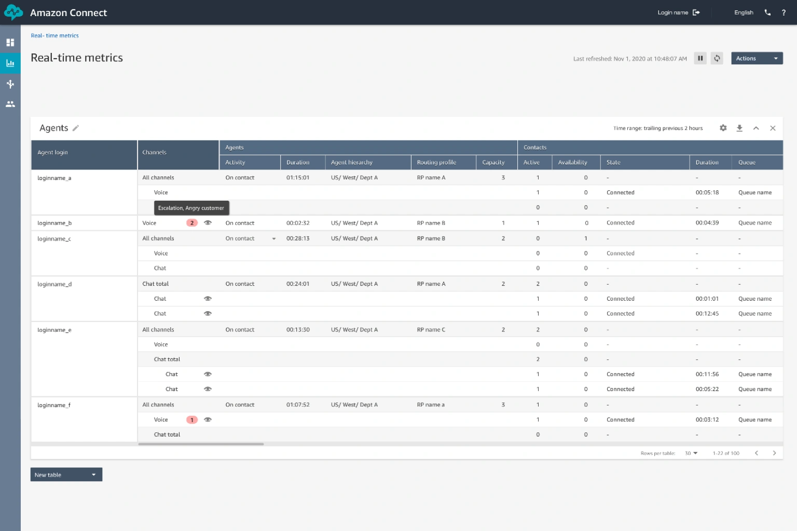Click duration 00:28:13 for loginname_c
Image resolution: width=797 pixels, height=531 pixels.
[297, 239]
